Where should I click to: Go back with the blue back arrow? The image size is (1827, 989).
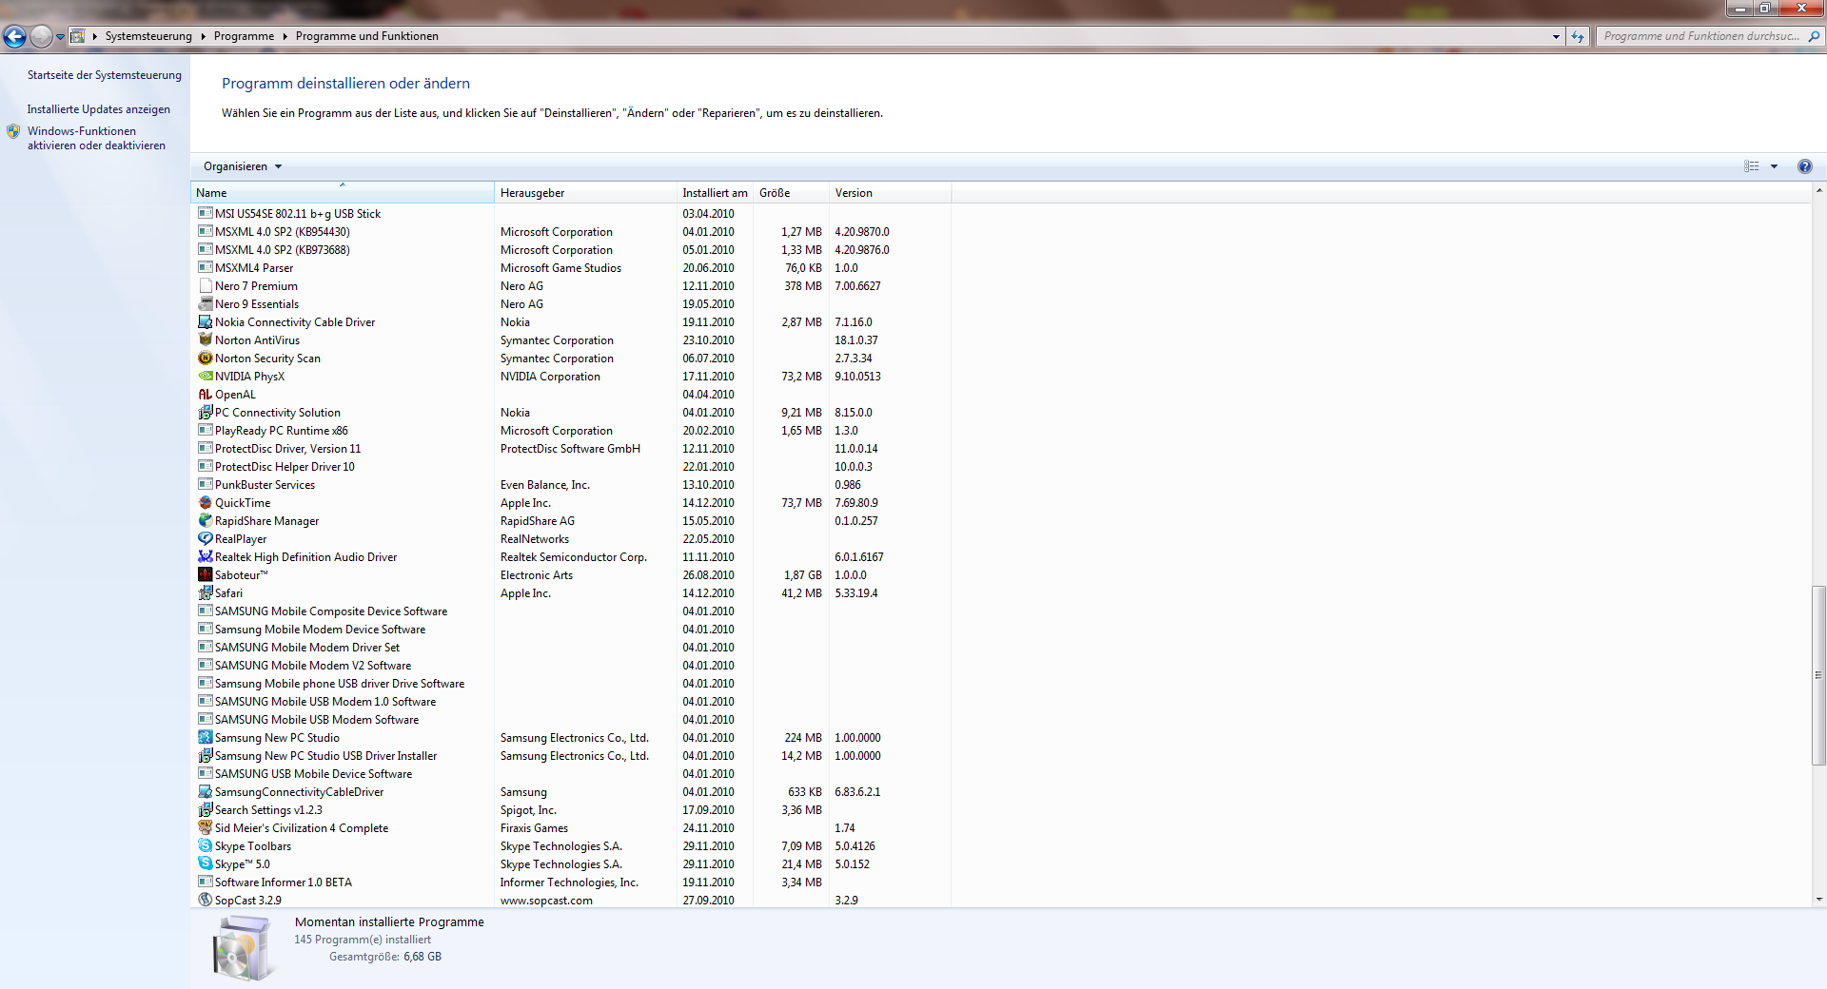coord(14,36)
